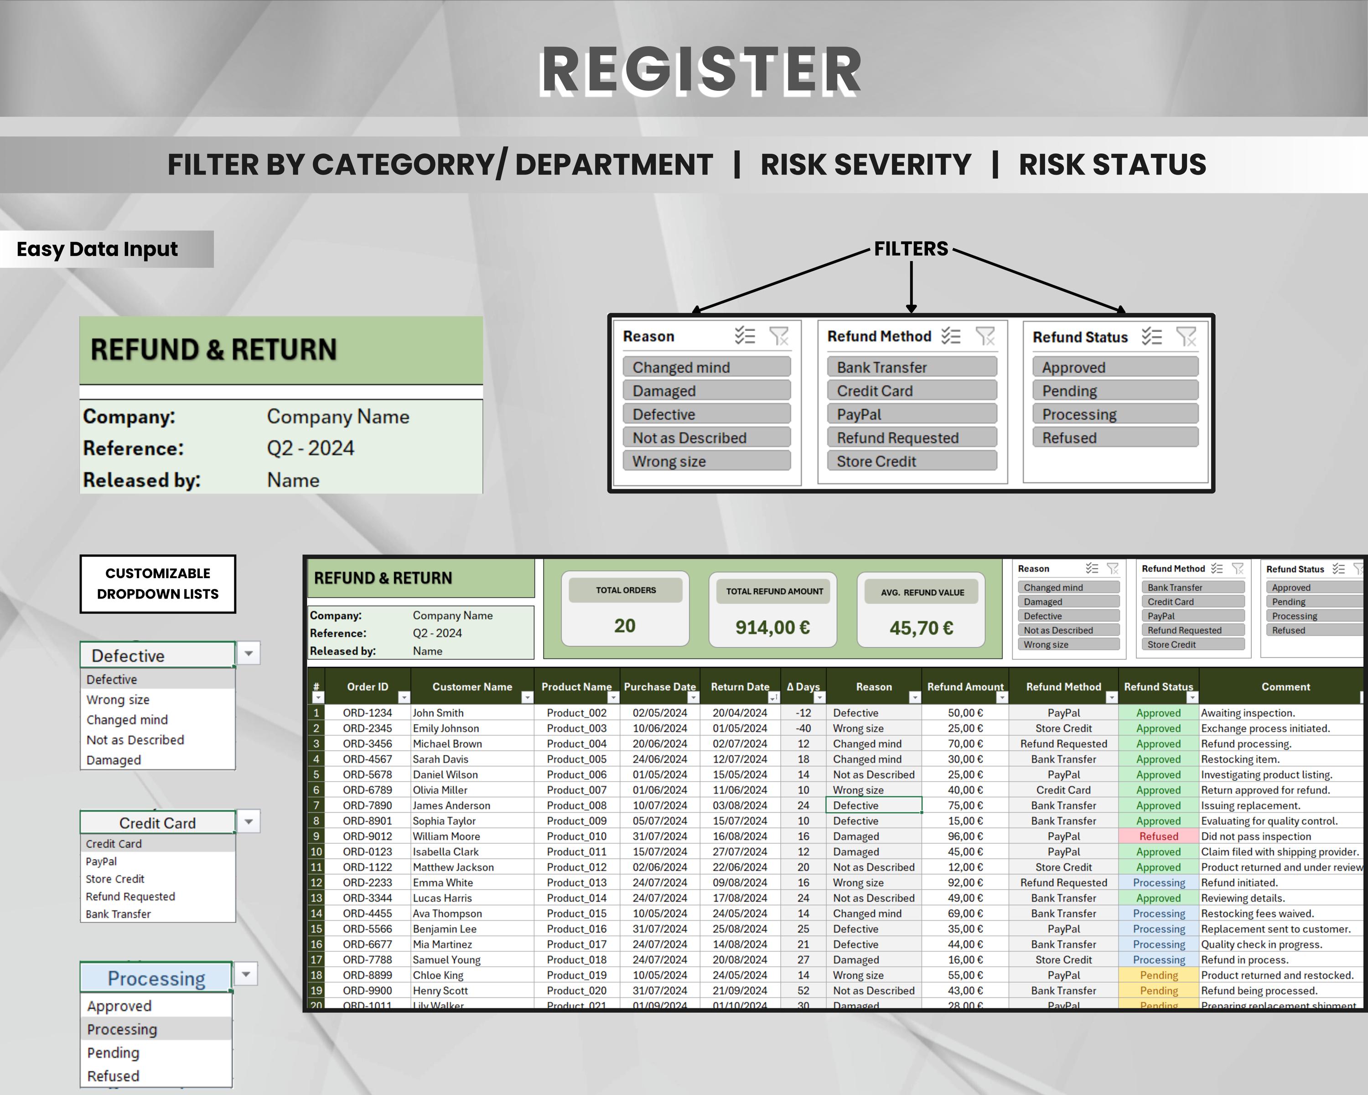
Task: Open the Credit Card dropdown arrow
Action: (248, 821)
